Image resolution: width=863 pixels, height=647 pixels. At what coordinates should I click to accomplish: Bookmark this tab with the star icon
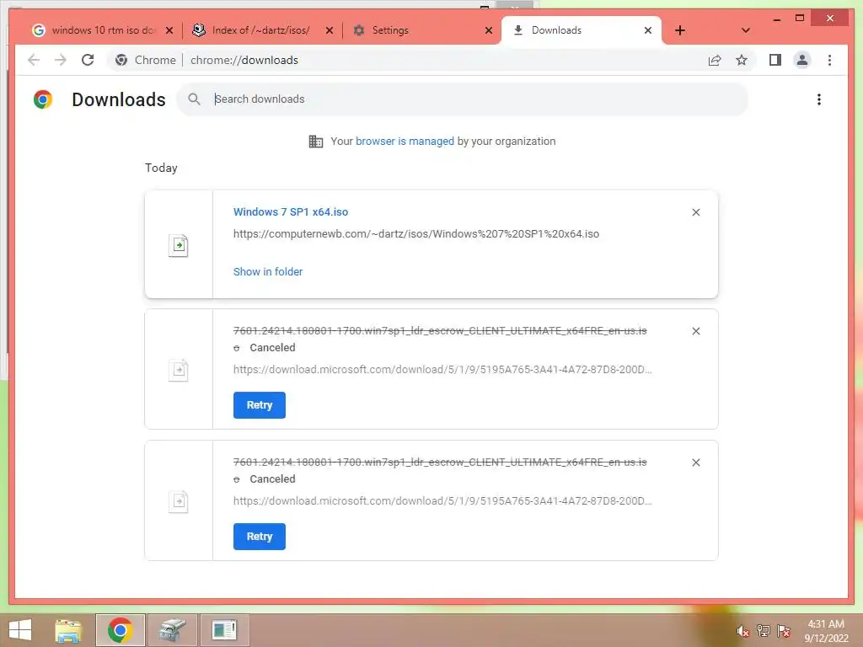pyautogui.click(x=742, y=60)
